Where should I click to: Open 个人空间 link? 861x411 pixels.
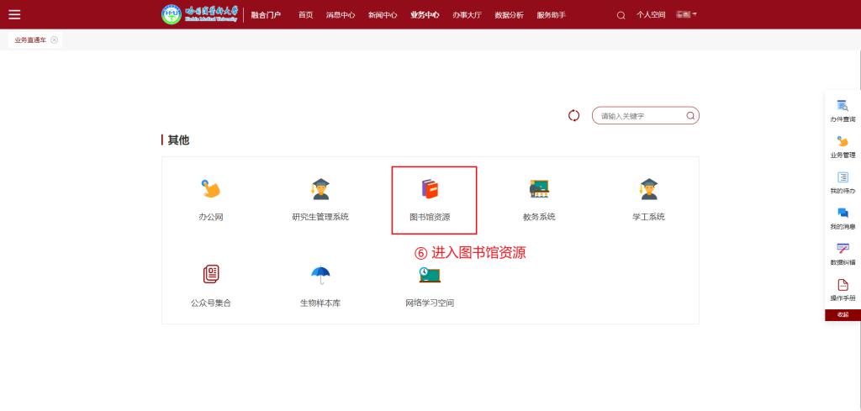(x=651, y=15)
